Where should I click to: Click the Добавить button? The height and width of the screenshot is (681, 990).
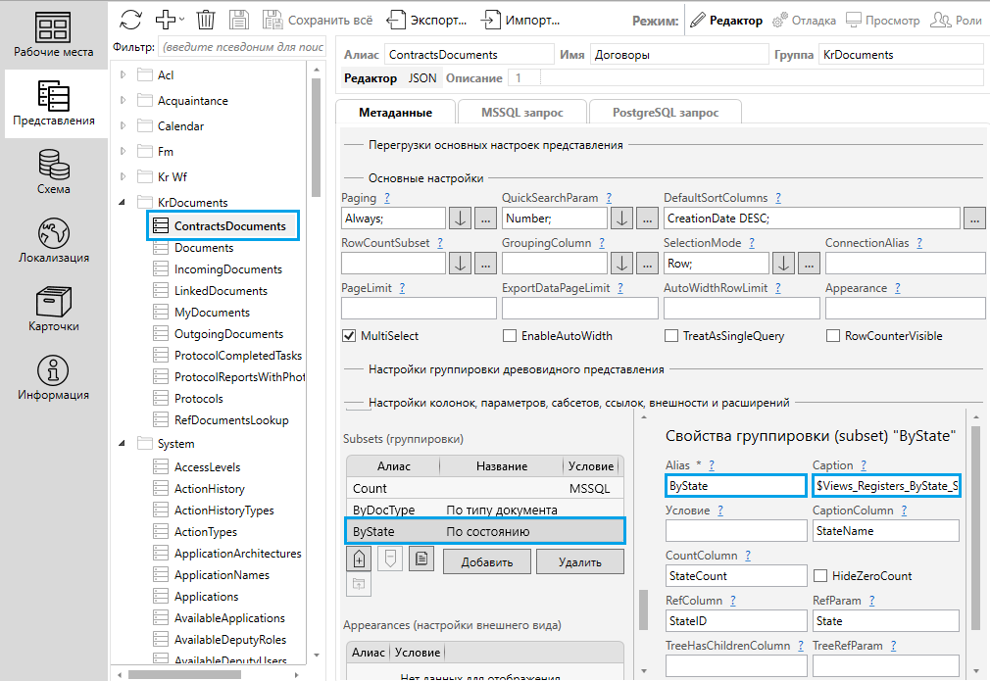[x=485, y=560]
